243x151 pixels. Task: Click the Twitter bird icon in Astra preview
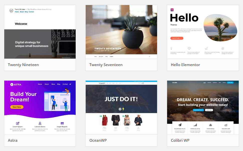70,84
